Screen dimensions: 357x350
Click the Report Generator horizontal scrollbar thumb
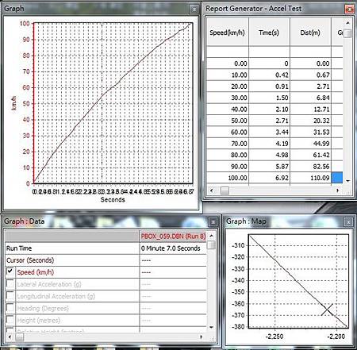[x=225, y=190]
